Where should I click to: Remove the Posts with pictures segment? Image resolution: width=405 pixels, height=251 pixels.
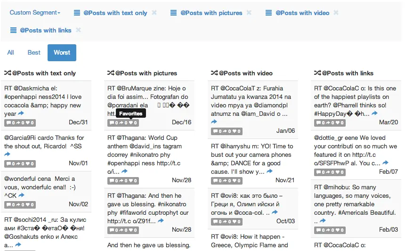click(249, 13)
